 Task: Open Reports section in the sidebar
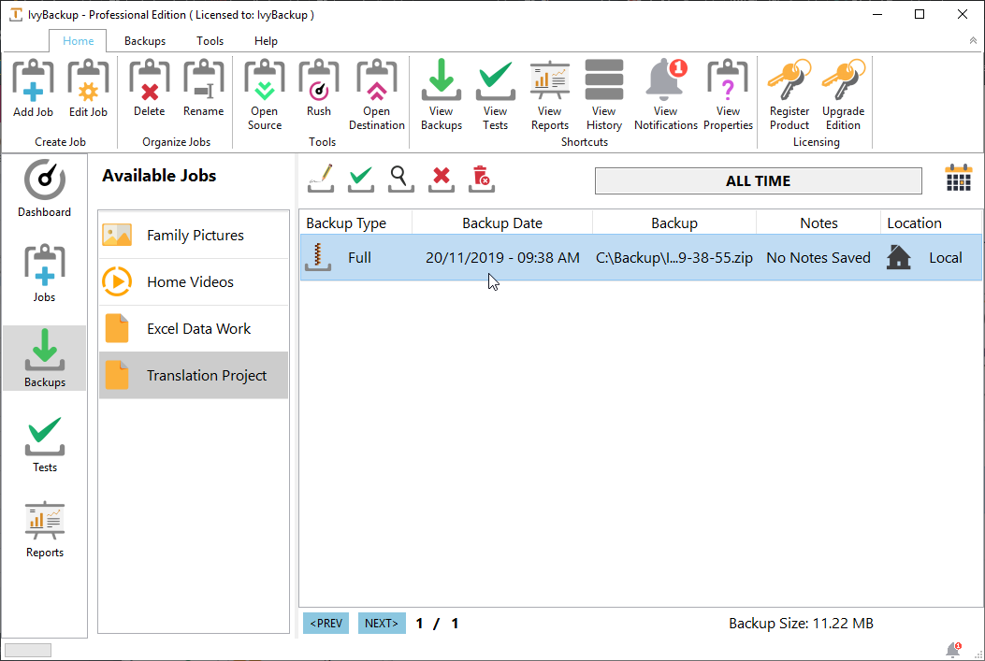[x=45, y=529]
